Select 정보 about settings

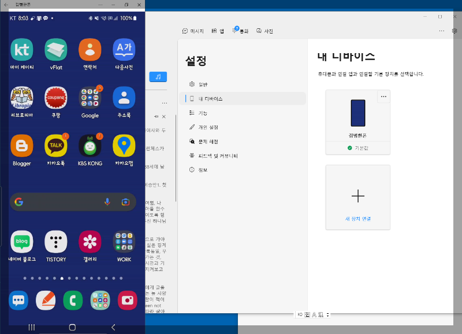tap(243, 170)
